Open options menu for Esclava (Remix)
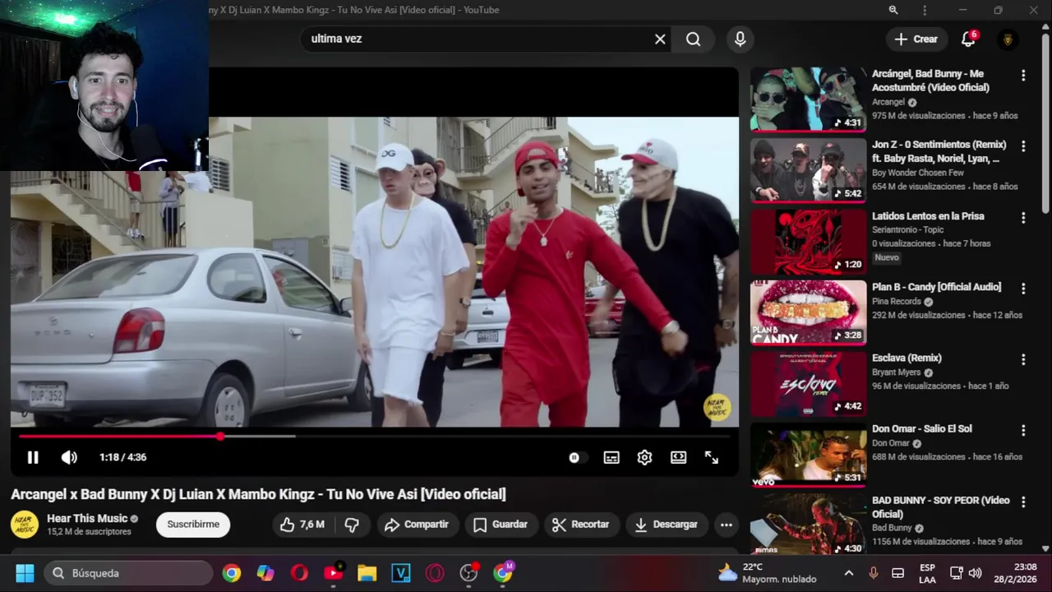Image resolution: width=1052 pixels, height=592 pixels. click(1023, 359)
